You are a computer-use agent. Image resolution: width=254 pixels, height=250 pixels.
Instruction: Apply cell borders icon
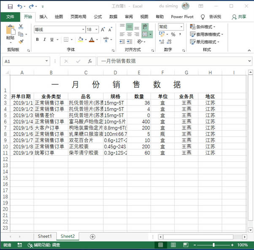coord(66,40)
